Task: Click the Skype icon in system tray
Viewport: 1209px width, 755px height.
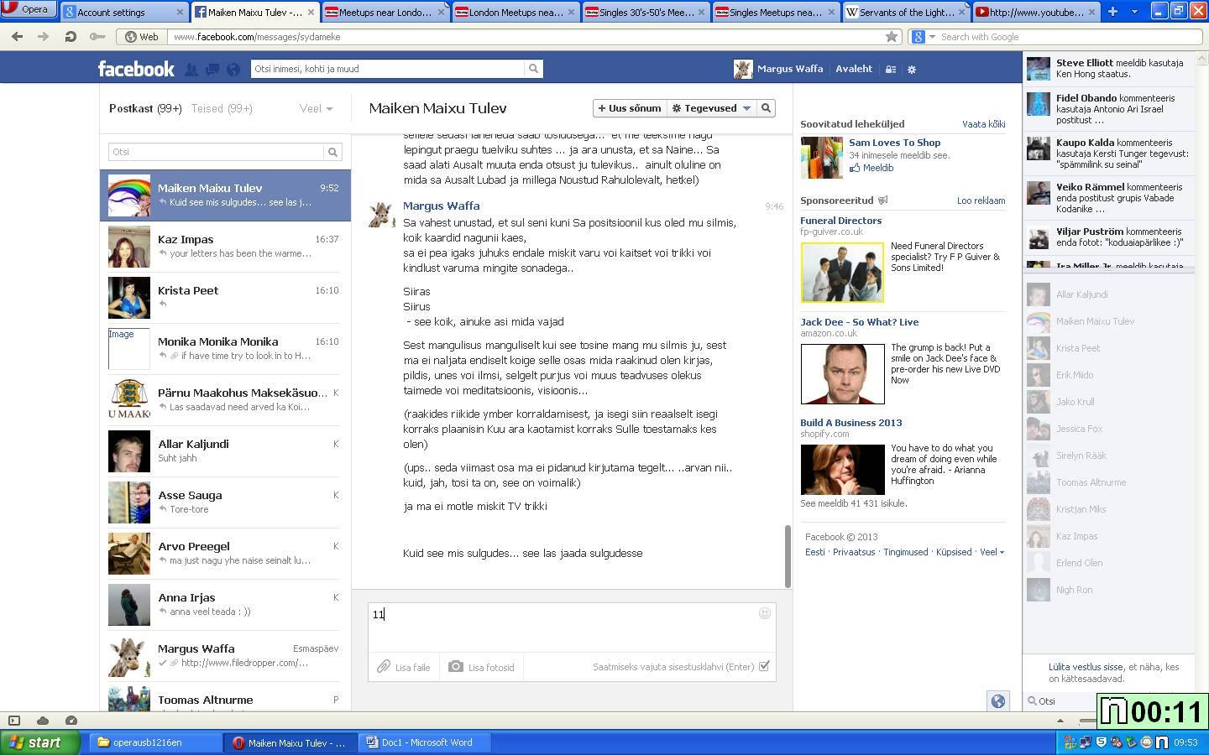Action: click(1101, 742)
